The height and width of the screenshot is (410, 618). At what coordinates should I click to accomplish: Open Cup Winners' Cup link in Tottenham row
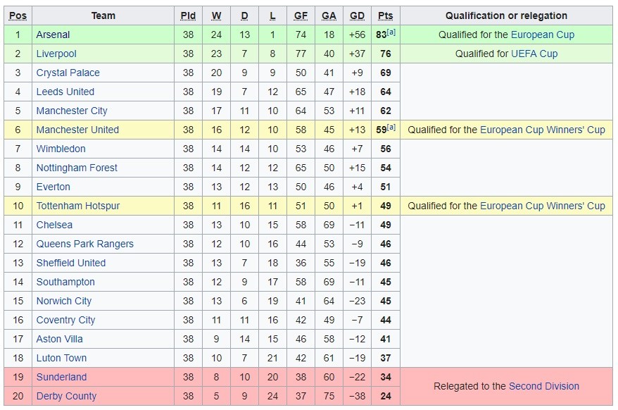pyautogui.click(x=542, y=206)
